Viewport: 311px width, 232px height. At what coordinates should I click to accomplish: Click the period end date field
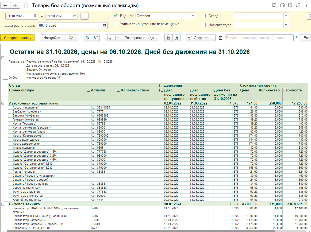(59, 16)
